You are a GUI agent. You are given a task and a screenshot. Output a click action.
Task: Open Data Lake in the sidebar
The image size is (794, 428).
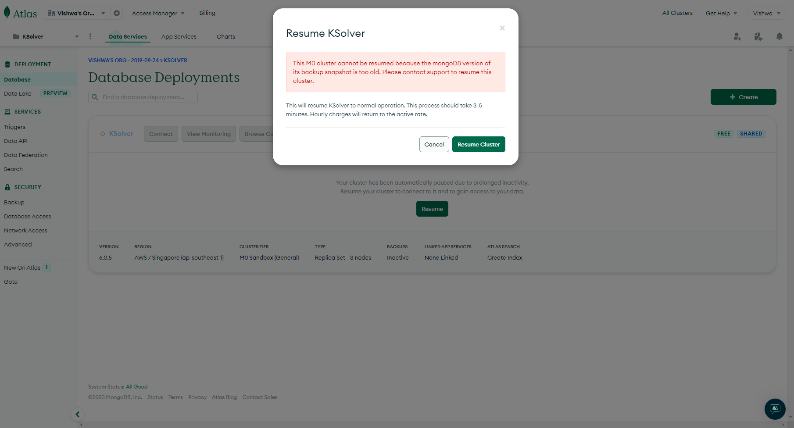[18, 93]
